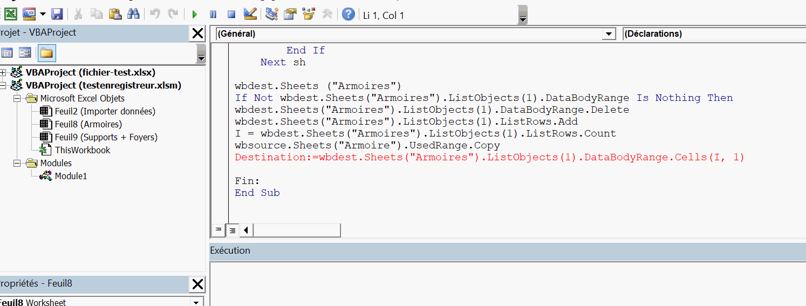The width and height of the screenshot is (806, 306).
Task: Close the Projet - VBAProject pane
Action: coord(197,33)
